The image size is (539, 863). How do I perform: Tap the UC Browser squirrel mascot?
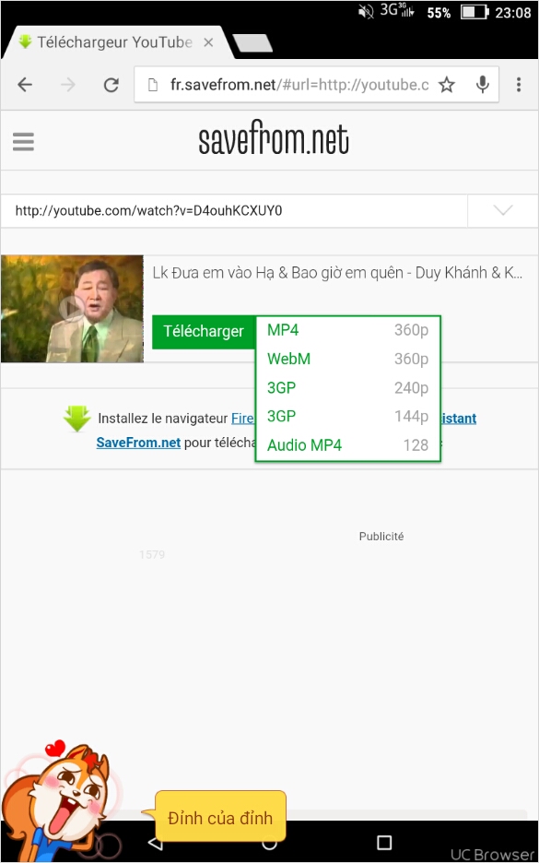58,802
